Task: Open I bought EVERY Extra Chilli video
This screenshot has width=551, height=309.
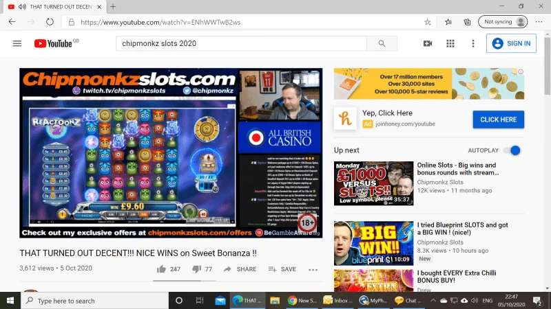Action: [457, 277]
